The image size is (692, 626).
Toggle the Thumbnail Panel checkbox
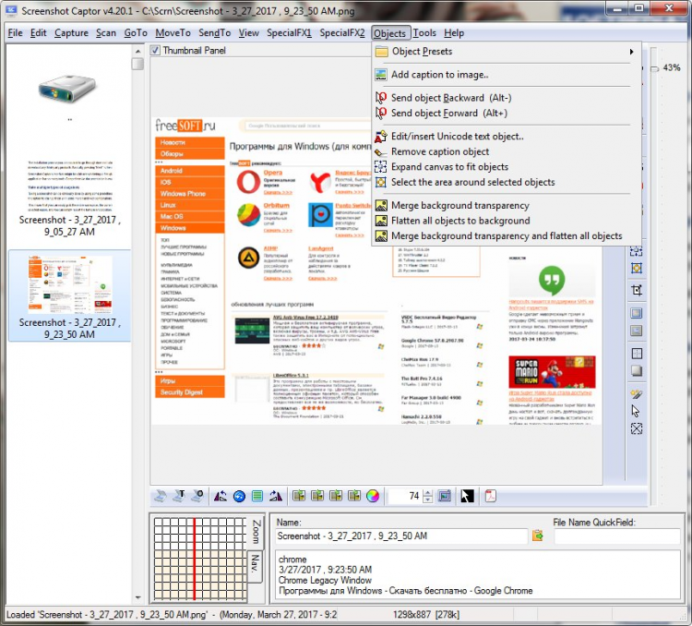point(155,51)
